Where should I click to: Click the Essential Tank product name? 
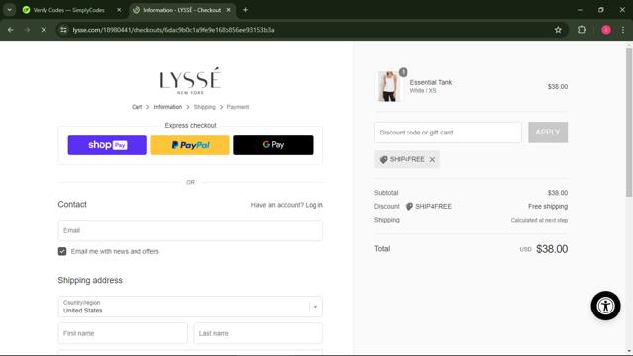click(x=431, y=82)
